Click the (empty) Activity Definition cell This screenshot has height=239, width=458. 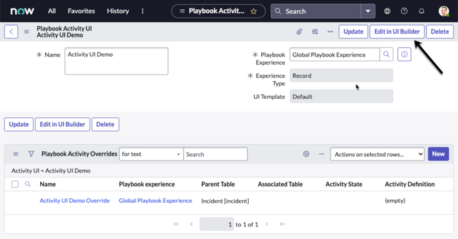tap(395, 201)
